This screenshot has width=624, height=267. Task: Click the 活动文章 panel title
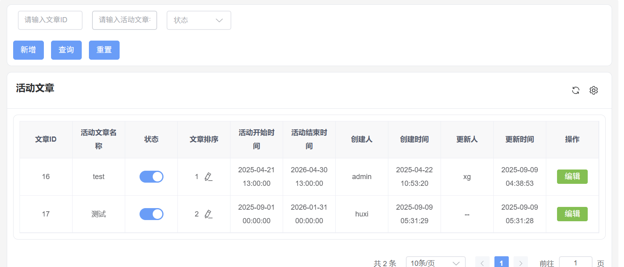pyautogui.click(x=35, y=88)
